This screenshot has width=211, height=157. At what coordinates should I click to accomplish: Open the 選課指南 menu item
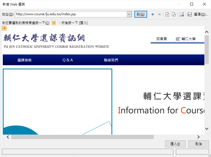pyautogui.click(x=25, y=60)
